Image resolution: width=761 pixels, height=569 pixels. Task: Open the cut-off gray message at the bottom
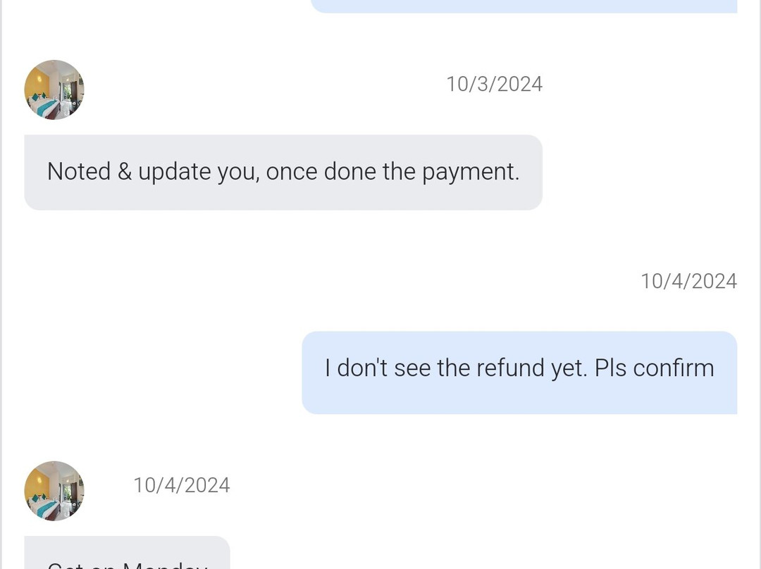coord(127,556)
